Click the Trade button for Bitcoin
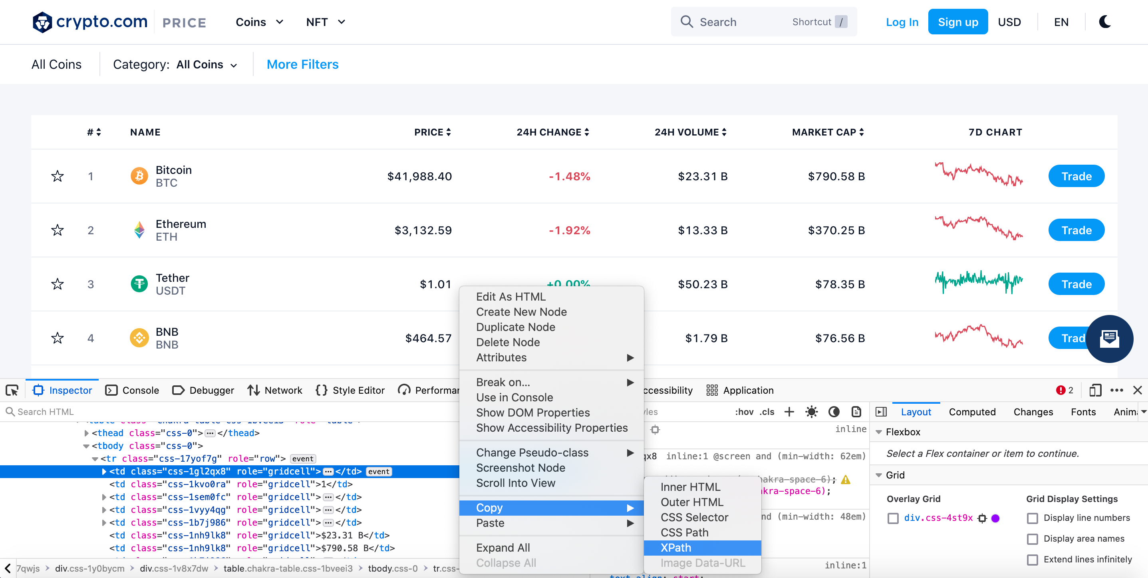The image size is (1148, 578). pos(1076,176)
